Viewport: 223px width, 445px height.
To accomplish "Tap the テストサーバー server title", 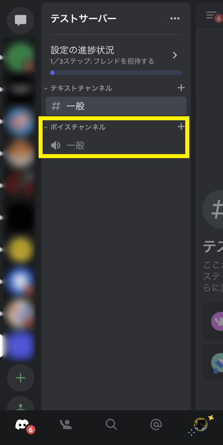I will pos(83,19).
